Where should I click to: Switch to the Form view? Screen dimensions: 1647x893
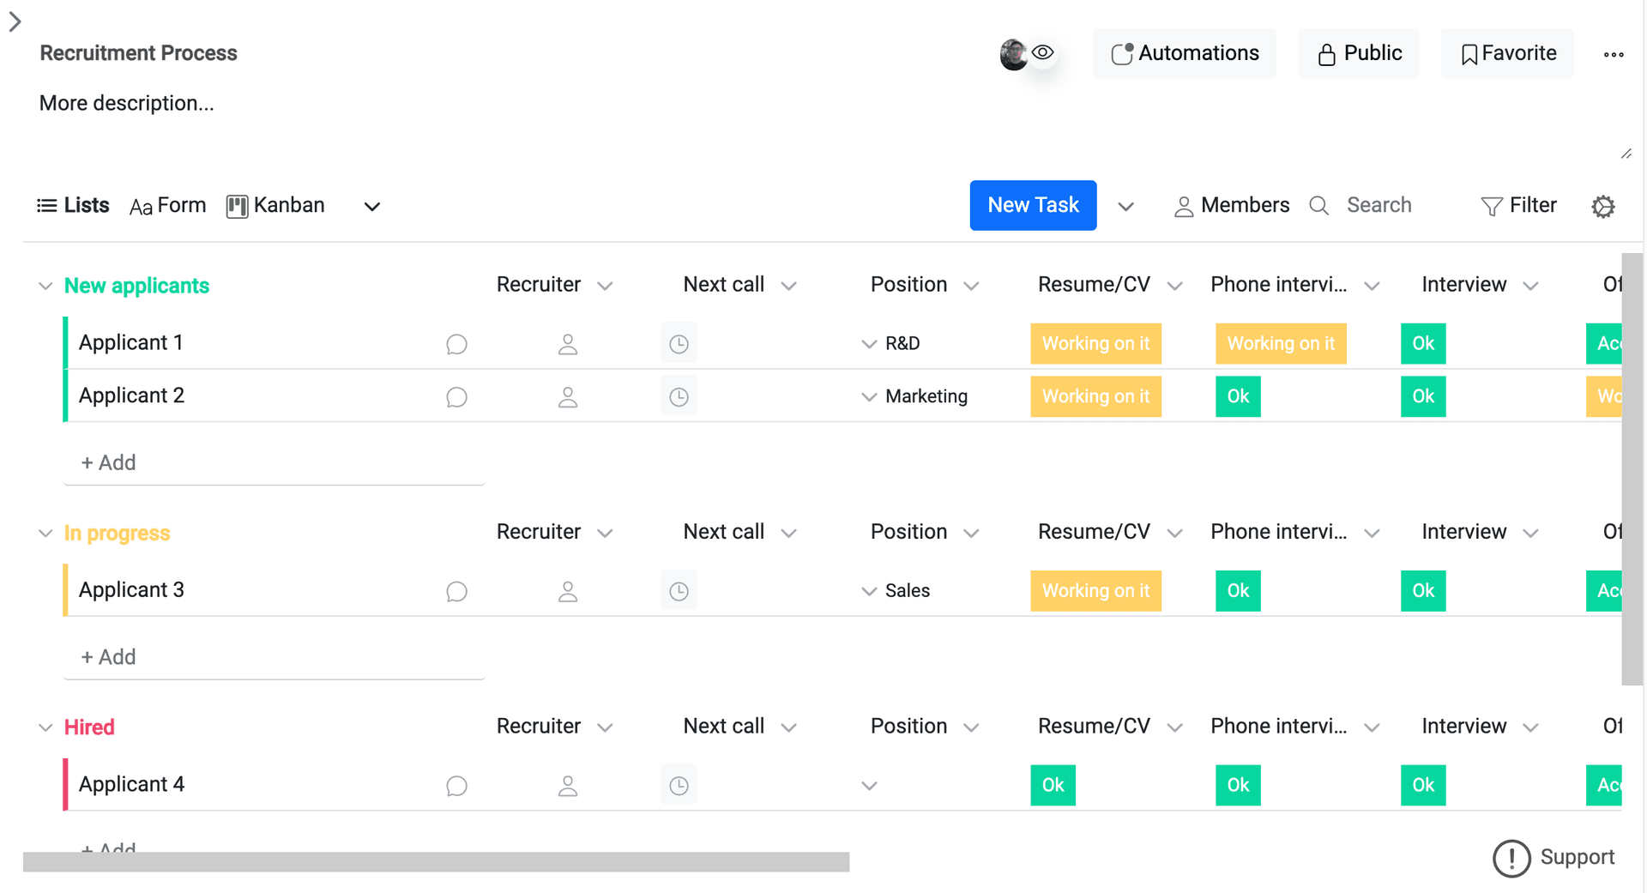[x=168, y=206]
